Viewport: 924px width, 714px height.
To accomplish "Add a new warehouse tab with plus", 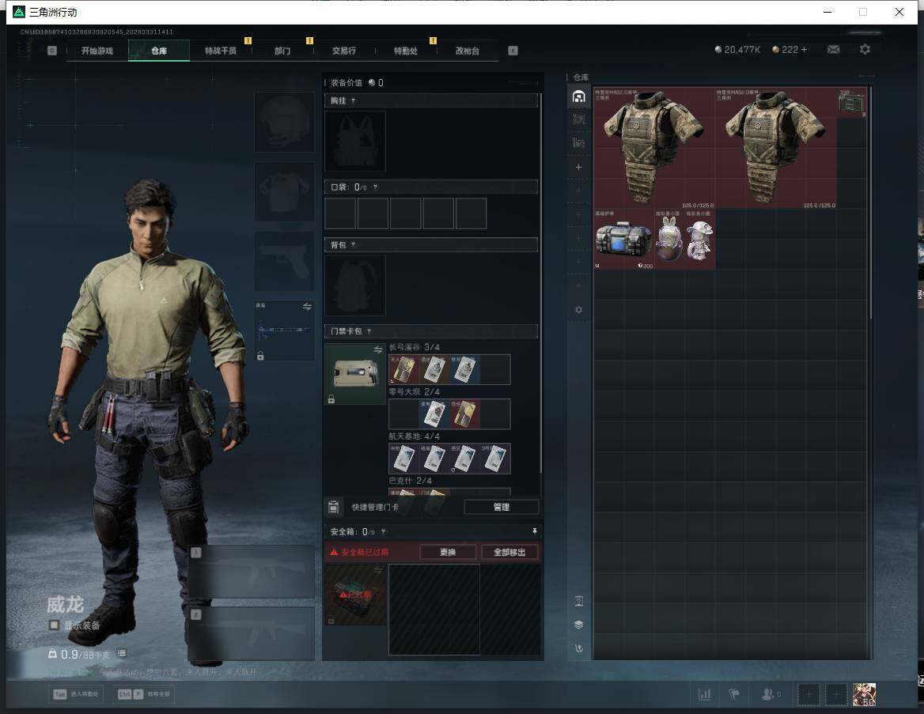I will pos(578,168).
